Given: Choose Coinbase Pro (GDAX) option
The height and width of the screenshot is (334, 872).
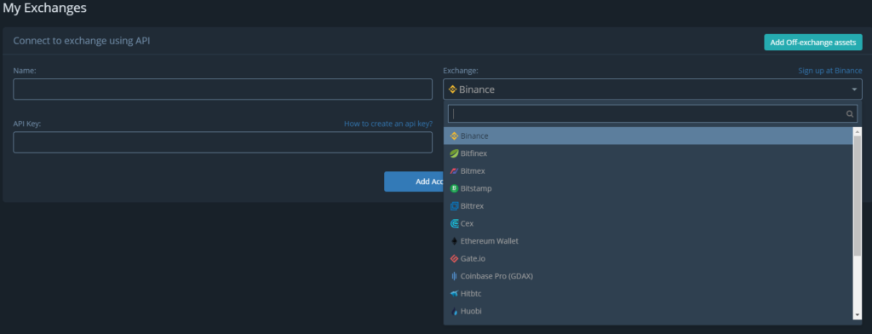Looking at the screenshot, I should pos(648,276).
